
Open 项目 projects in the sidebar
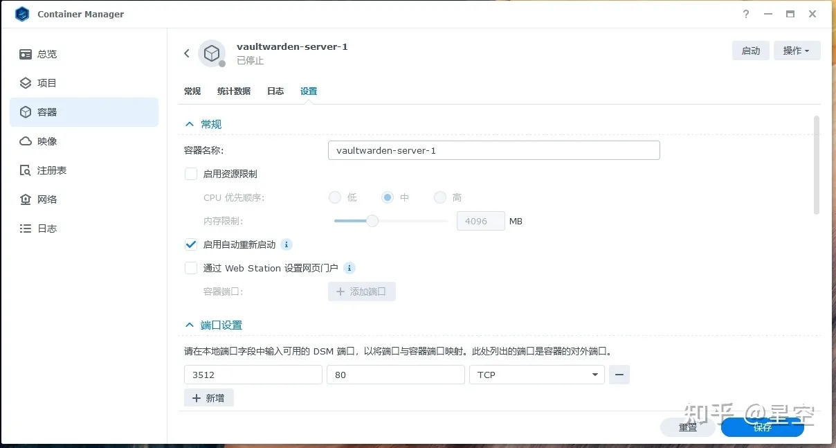click(46, 83)
